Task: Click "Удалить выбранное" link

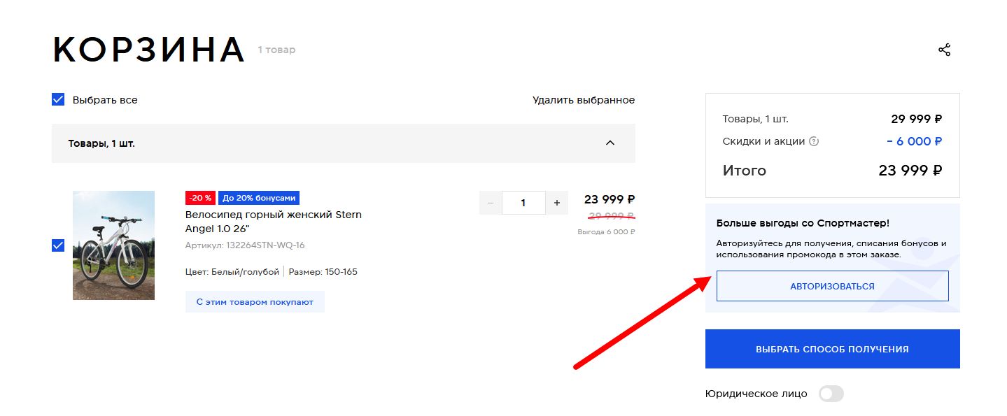Action: [x=584, y=100]
